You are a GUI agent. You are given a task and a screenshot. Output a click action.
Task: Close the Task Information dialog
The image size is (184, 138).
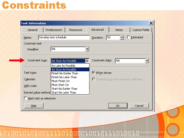[x=151, y=23]
